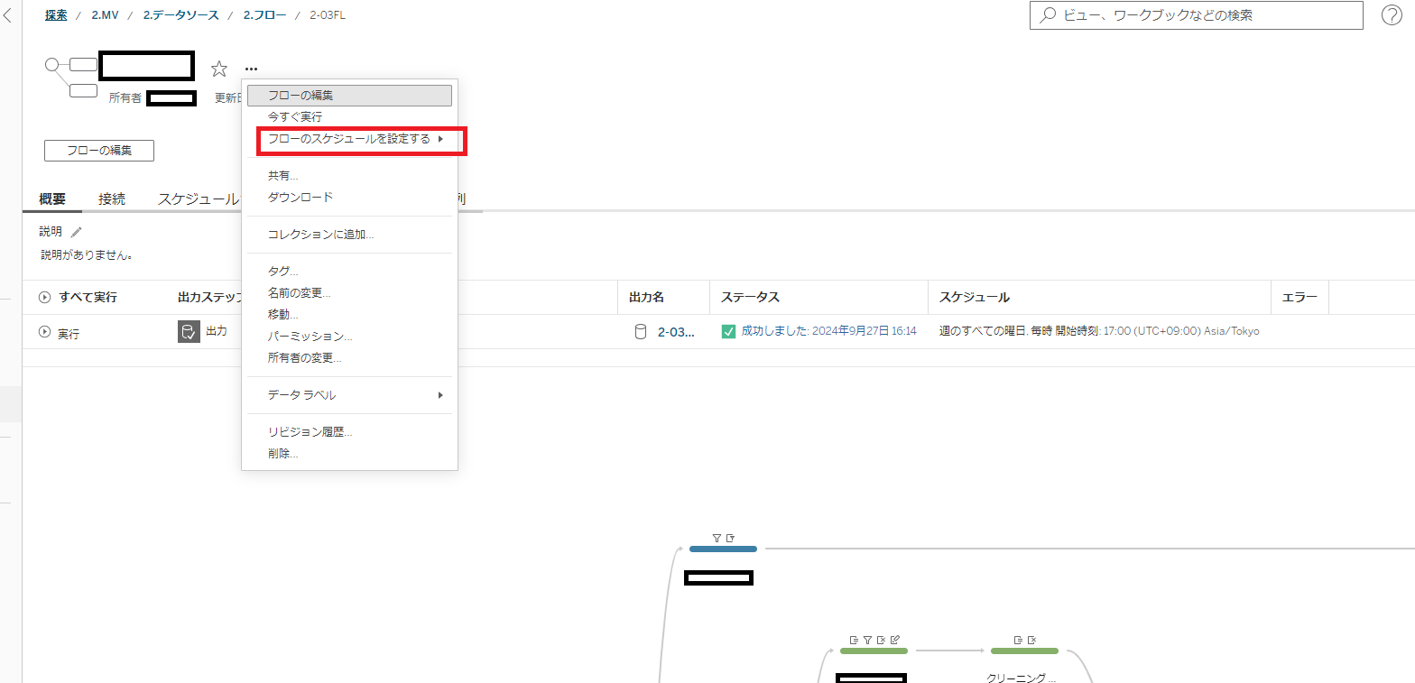Screen dimensions: 1415x683
Task: Select the blue flow step node
Action: click(723, 549)
